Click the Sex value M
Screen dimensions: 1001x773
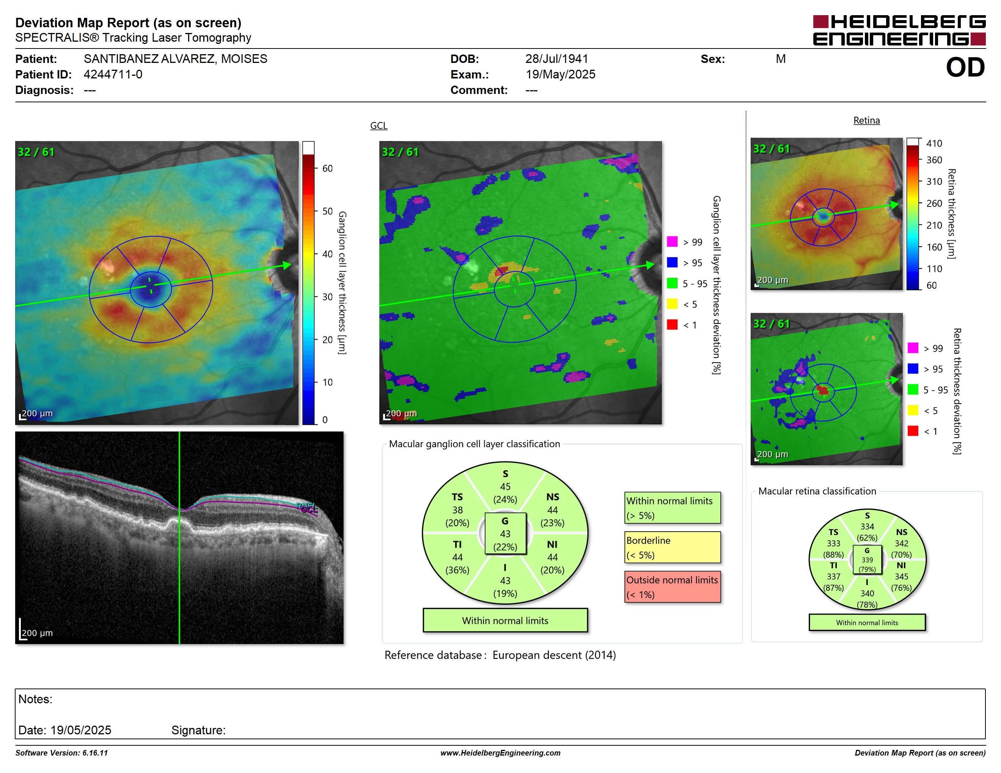tap(781, 59)
